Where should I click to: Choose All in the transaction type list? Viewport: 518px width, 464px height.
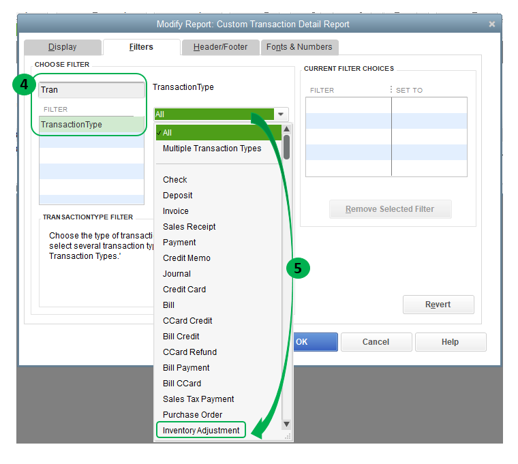pos(218,133)
